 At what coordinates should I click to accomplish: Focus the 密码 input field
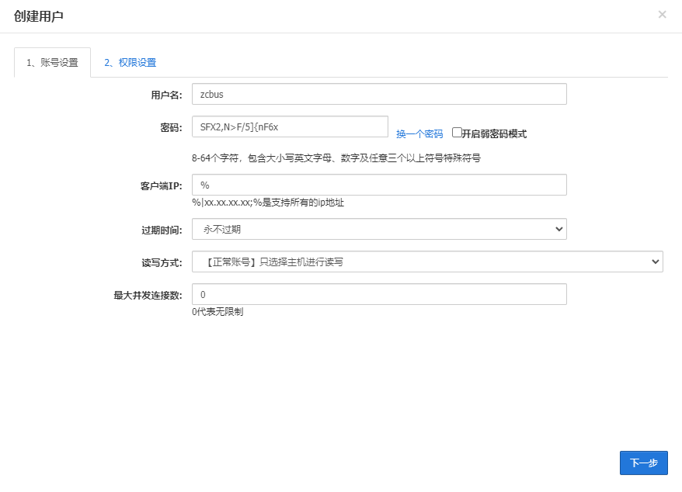(290, 126)
